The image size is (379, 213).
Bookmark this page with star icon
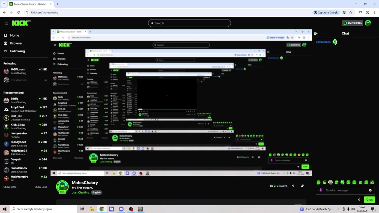coord(351,12)
